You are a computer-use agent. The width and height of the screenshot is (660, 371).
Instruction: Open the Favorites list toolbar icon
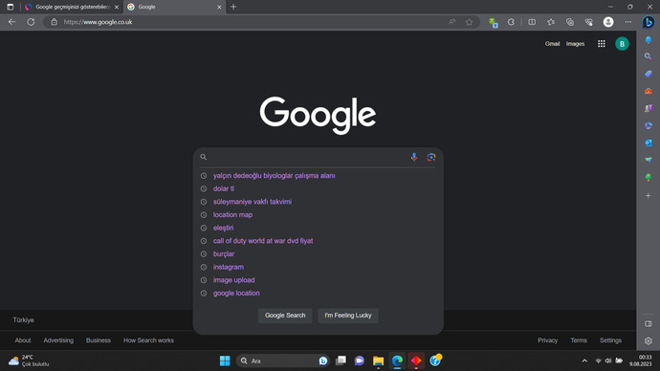551,22
